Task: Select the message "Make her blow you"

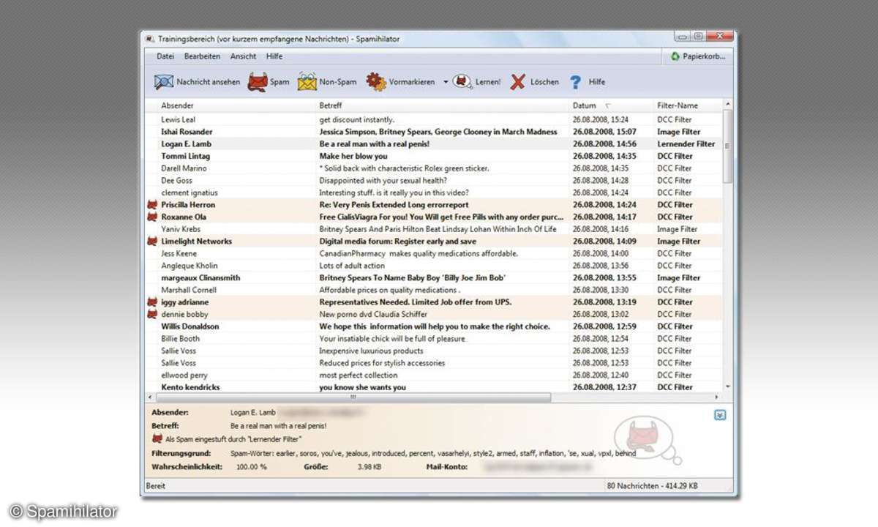Action: pyautogui.click(x=433, y=156)
